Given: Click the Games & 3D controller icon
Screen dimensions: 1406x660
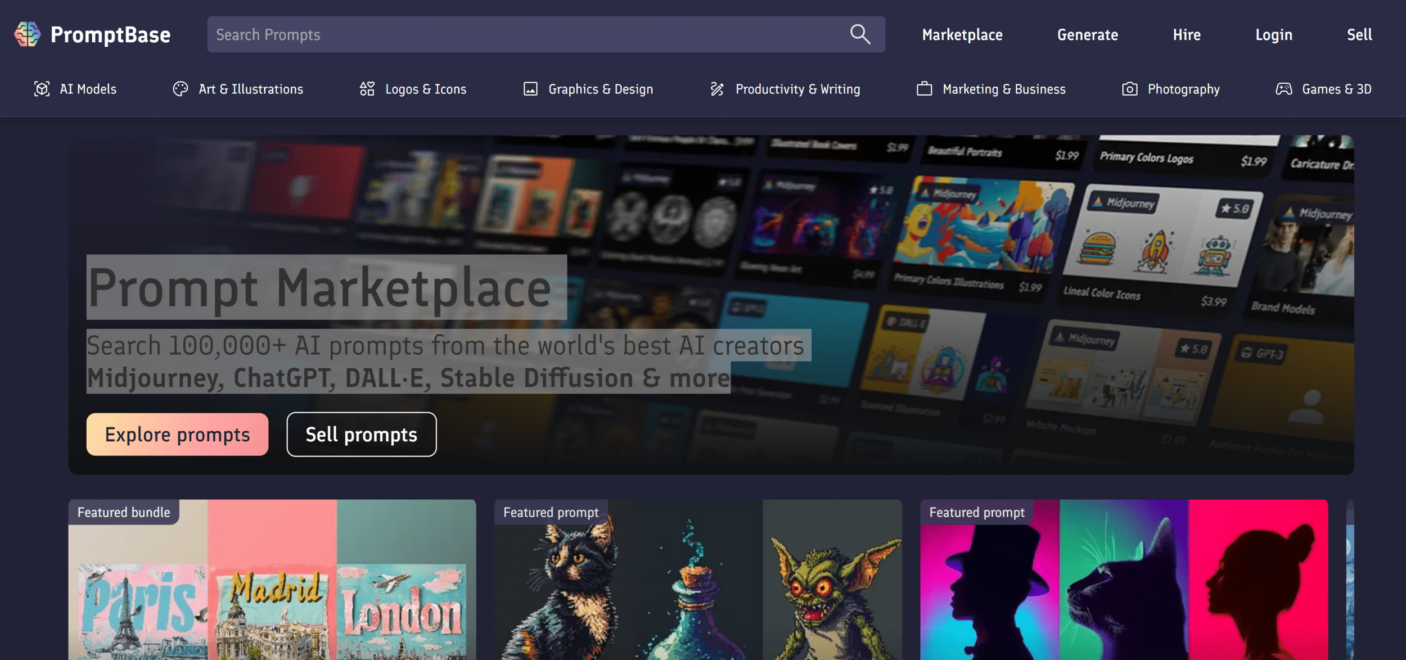Looking at the screenshot, I should click(1283, 89).
